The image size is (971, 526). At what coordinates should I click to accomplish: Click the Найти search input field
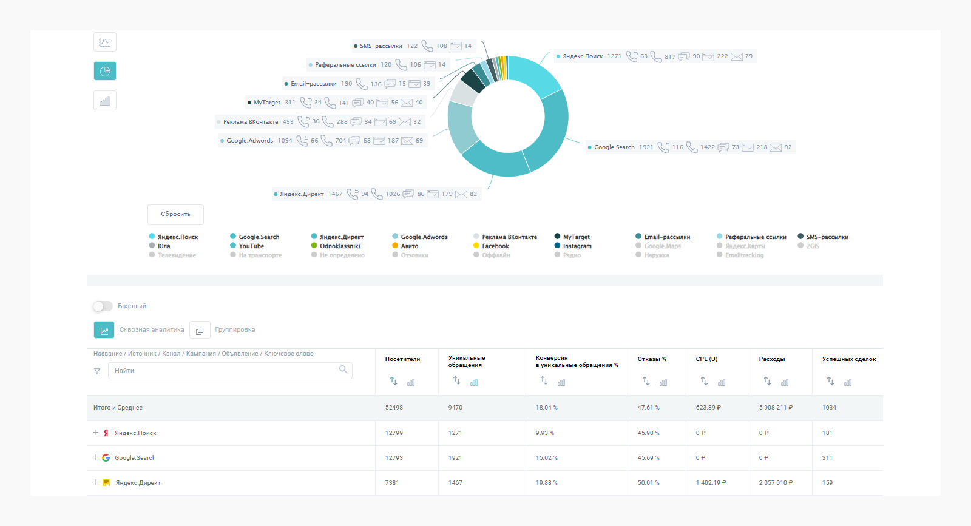point(225,371)
